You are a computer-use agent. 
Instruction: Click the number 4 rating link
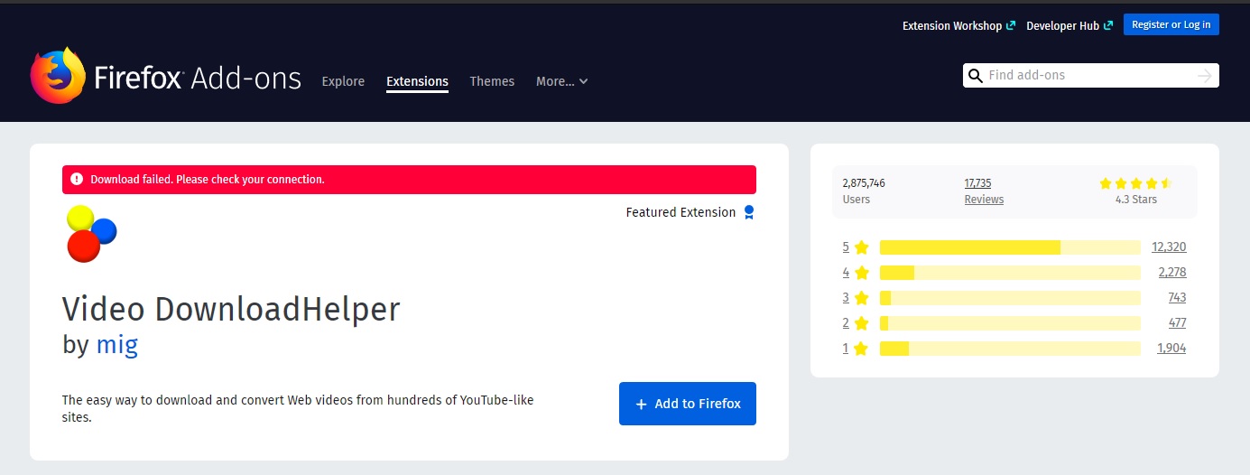pyautogui.click(x=846, y=273)
